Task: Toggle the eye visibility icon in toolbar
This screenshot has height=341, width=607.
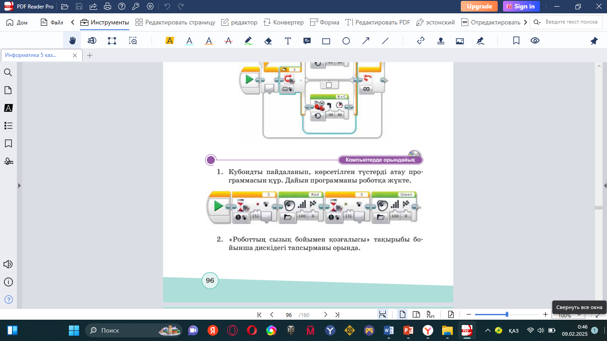Action: (x=535, y=41)
